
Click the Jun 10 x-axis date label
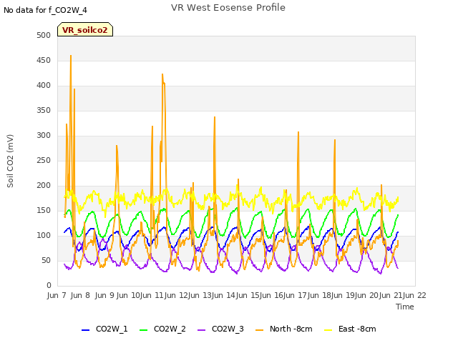[129, 295]
